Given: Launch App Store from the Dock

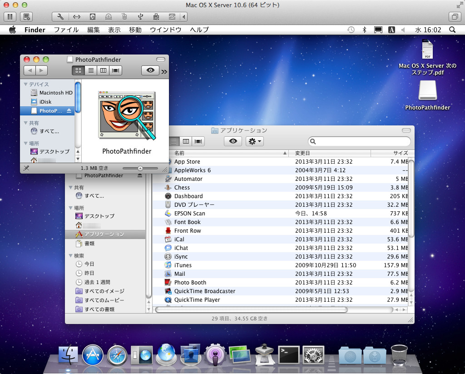Looking at the screenshot, I should 93,355.
